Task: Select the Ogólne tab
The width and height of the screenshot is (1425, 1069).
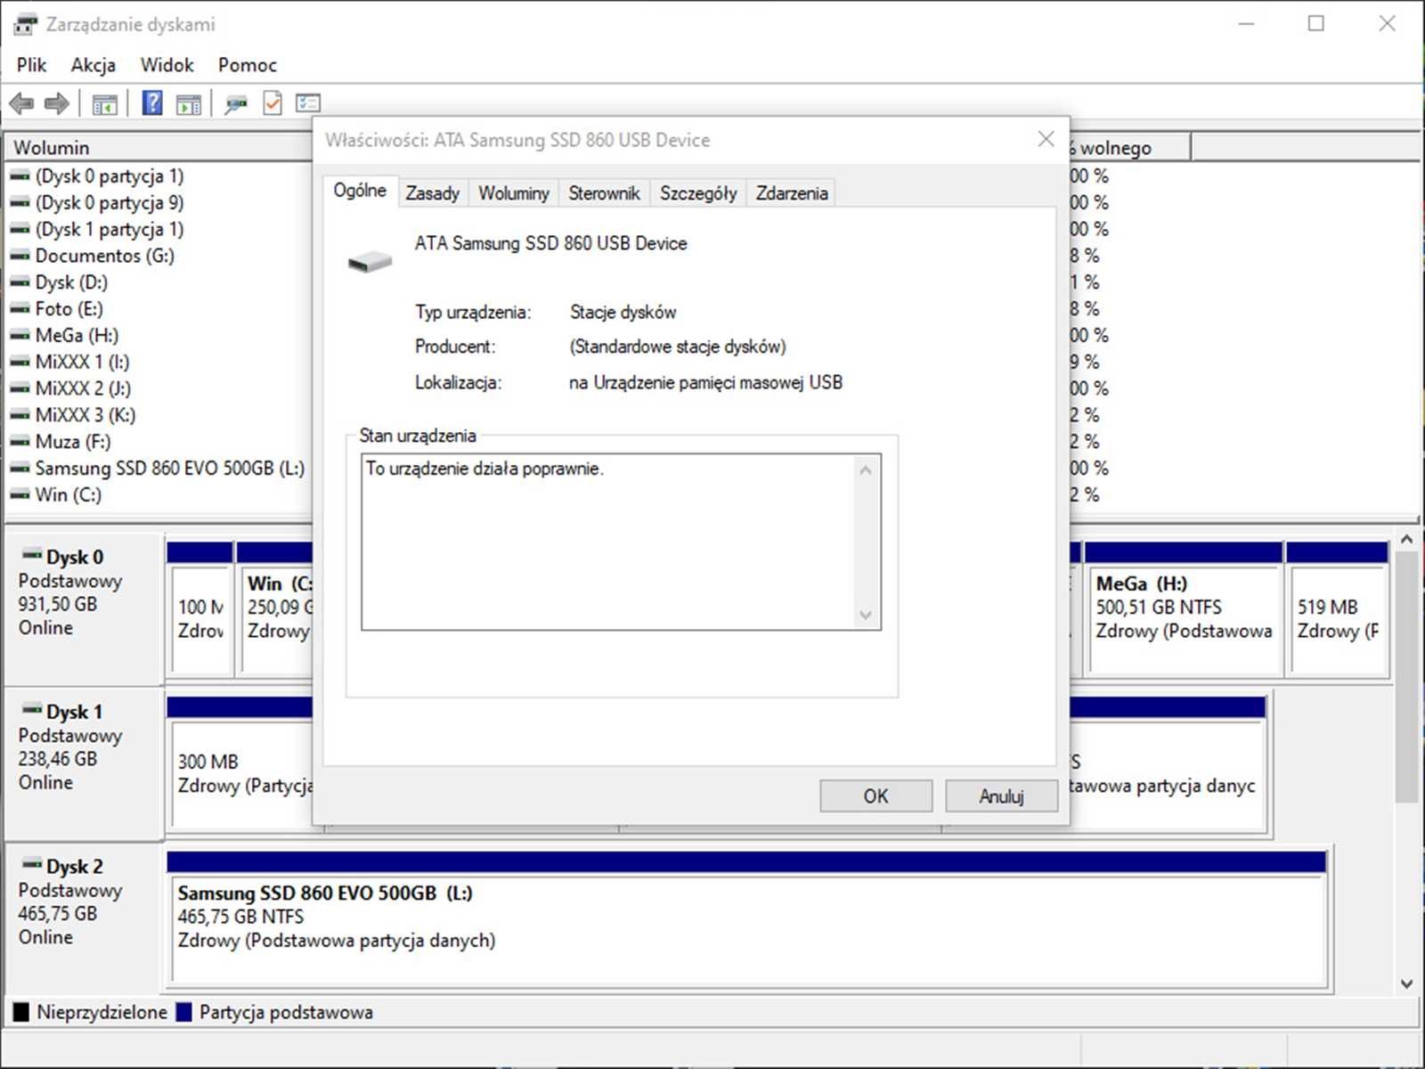Action: tap(360, 191)
